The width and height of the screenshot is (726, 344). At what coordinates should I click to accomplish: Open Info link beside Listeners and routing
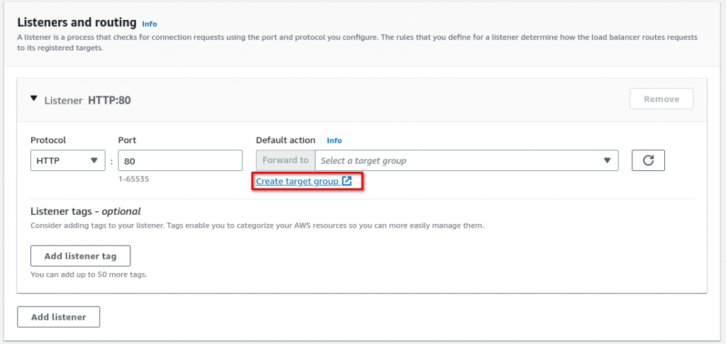pyautogui.click(x=149, y=23)
